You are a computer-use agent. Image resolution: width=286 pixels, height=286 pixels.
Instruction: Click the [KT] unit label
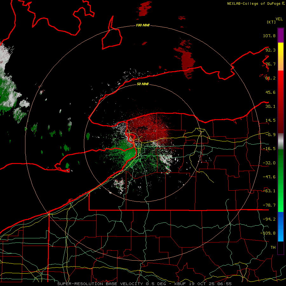point(271,22)
